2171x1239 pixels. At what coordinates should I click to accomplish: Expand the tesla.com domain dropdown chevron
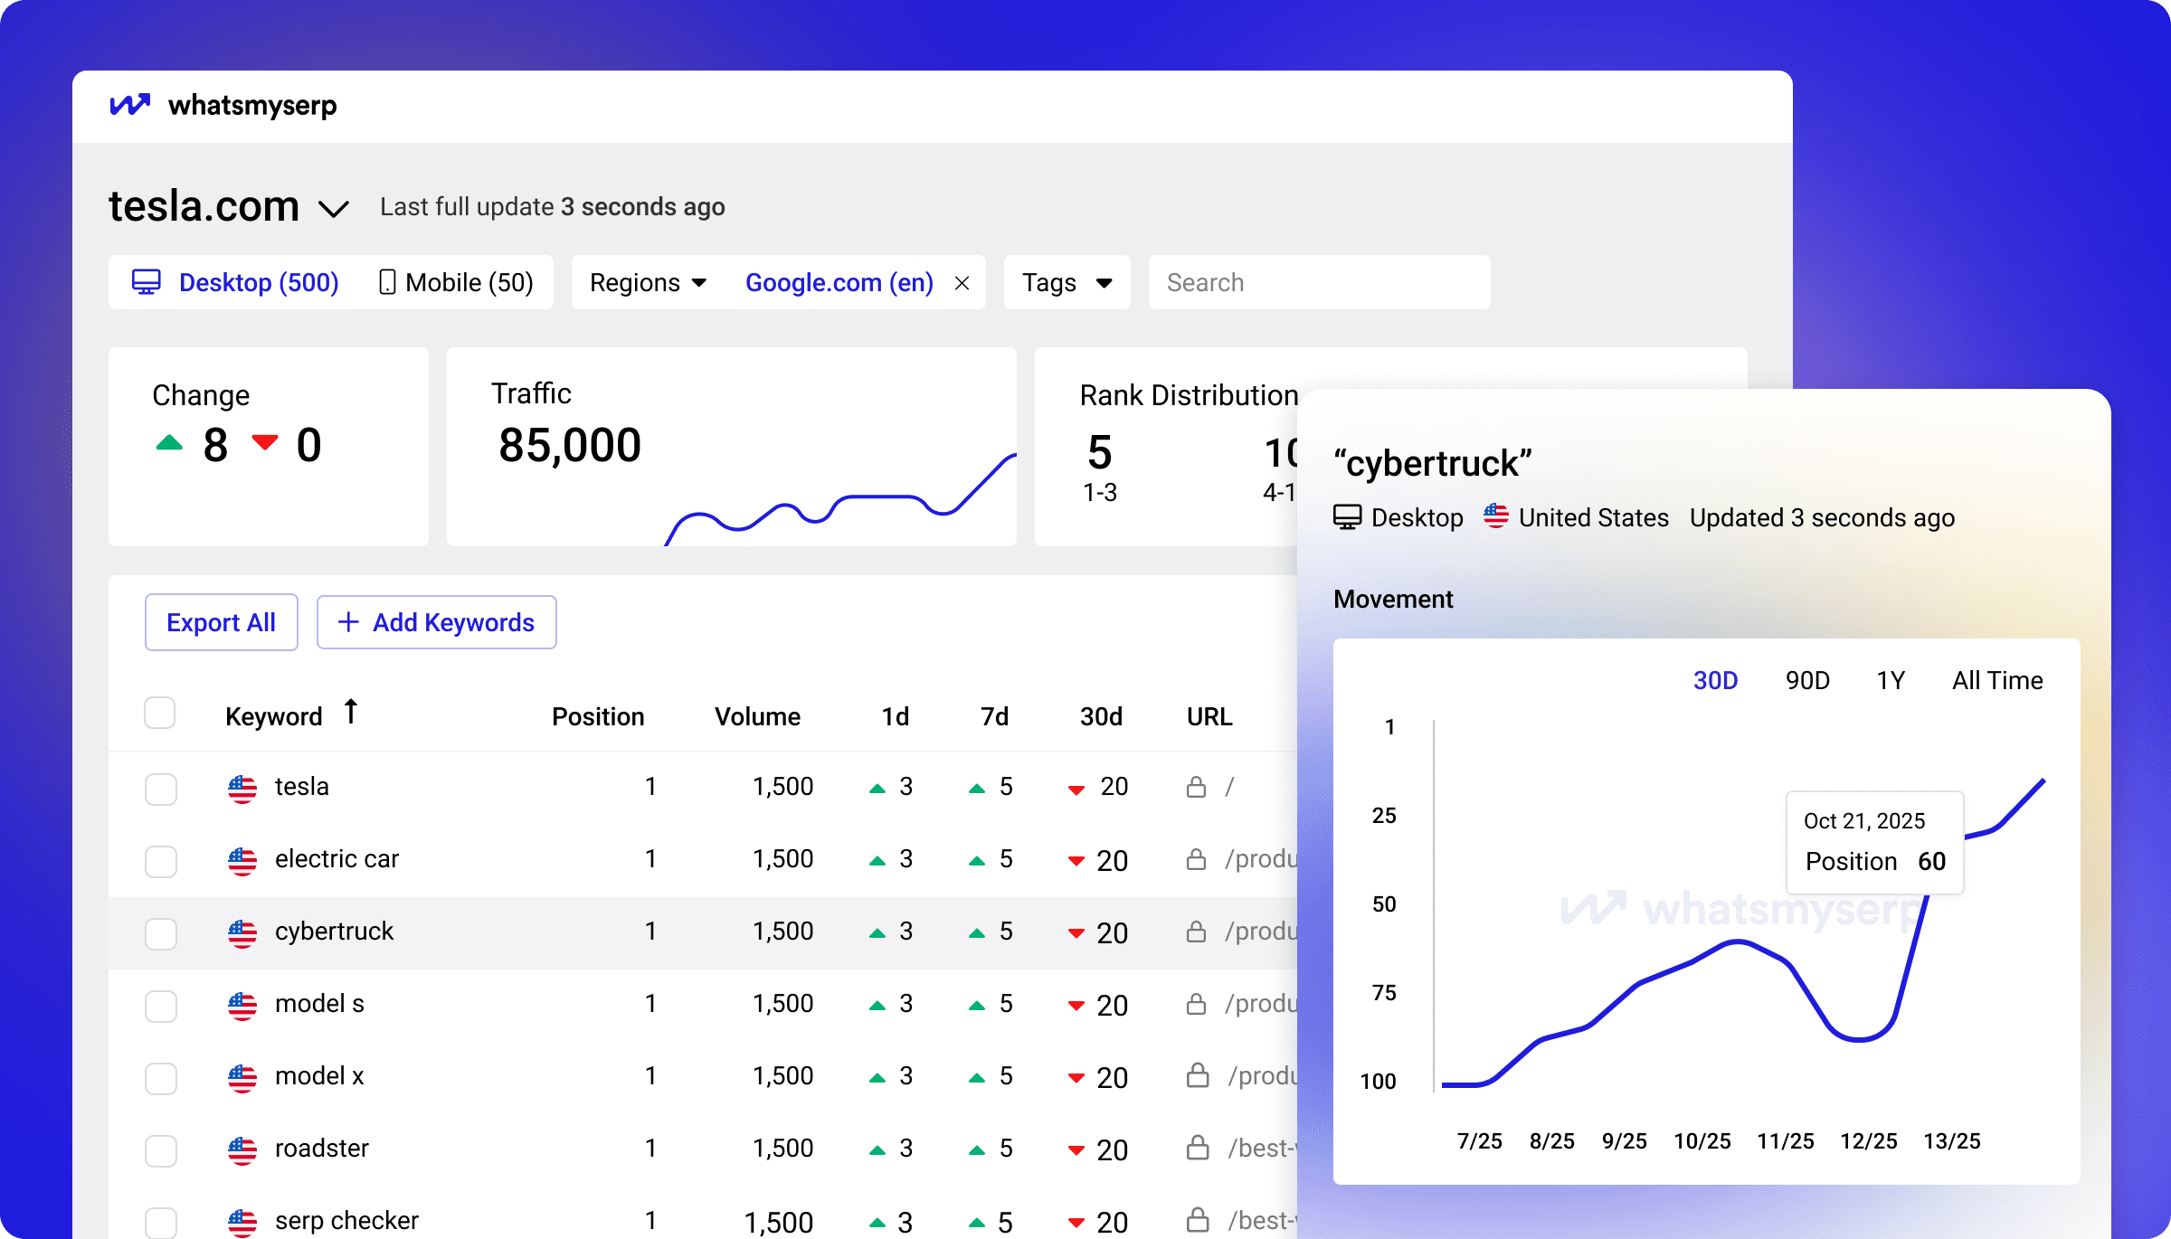(x=334, y=210)
